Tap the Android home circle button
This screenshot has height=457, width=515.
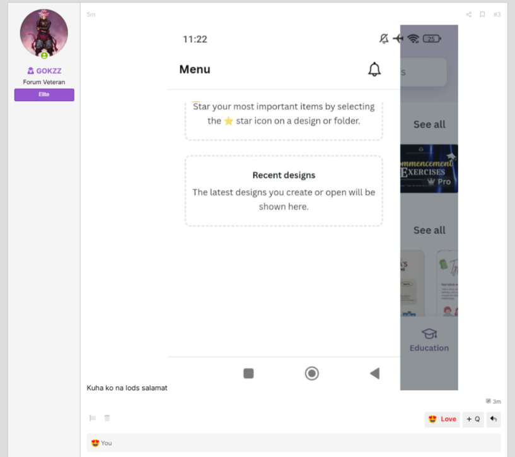click(311, 374)
